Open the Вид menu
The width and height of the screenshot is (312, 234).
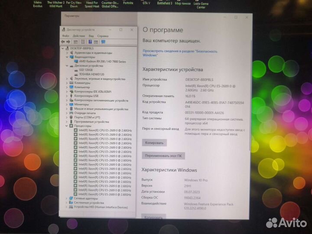pyautogui.click(x=91, y=36)
